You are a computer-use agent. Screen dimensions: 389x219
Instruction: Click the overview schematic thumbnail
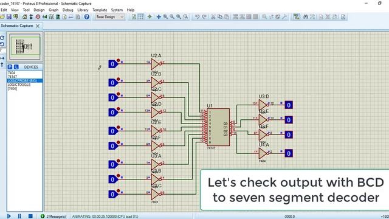click(24, 46)
